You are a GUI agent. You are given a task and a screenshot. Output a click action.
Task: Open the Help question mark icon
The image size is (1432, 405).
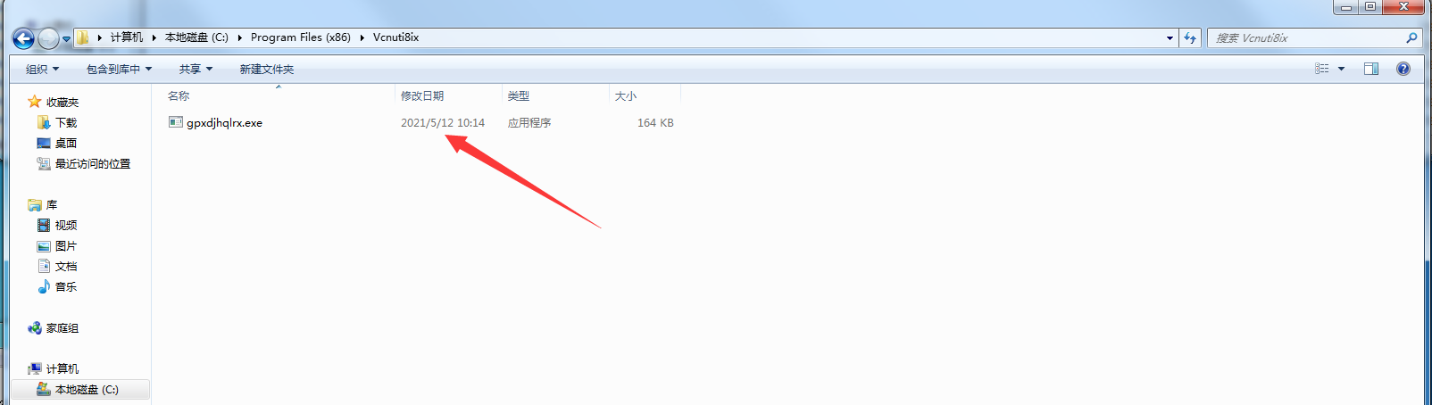click(1403, 69)
